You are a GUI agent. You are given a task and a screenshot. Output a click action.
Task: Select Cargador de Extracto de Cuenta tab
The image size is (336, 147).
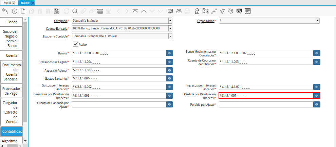(x=12, y=112)
